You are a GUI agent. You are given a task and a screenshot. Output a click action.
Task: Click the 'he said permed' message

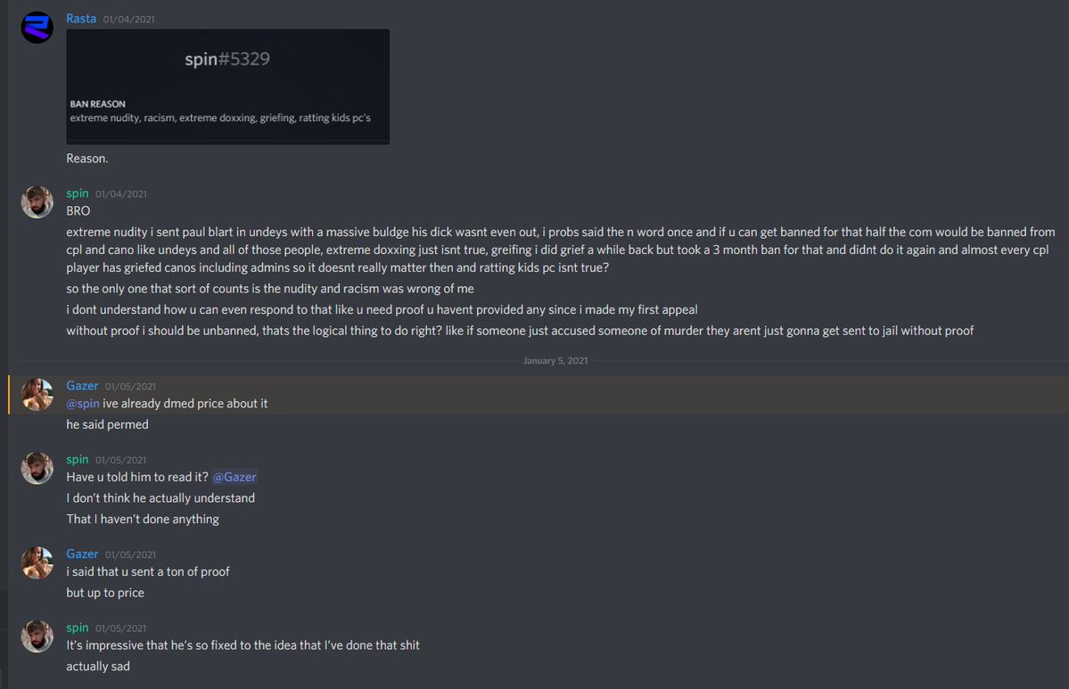tap(107, 424)
